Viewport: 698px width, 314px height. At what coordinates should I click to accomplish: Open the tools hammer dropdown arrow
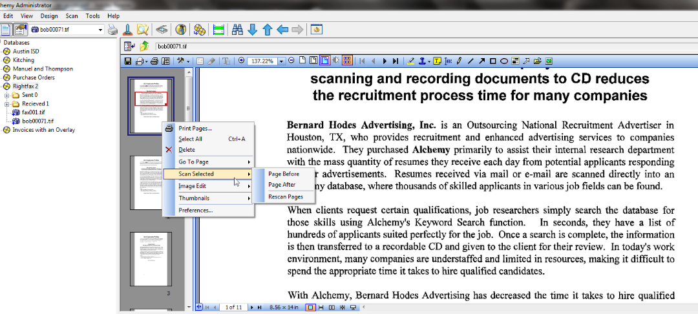click(x=189, y=61)
